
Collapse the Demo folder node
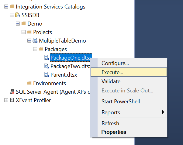coord(18,24)
